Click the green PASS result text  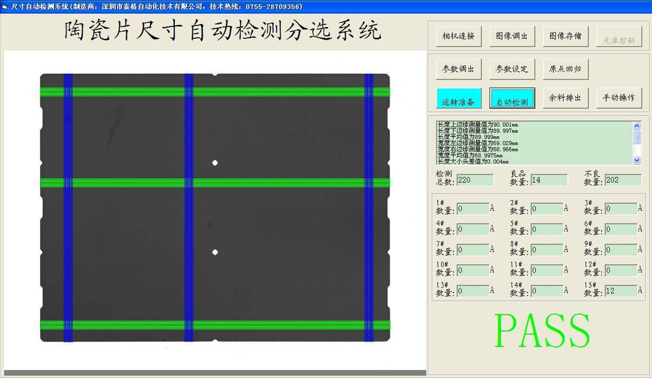tap(542, 330)
